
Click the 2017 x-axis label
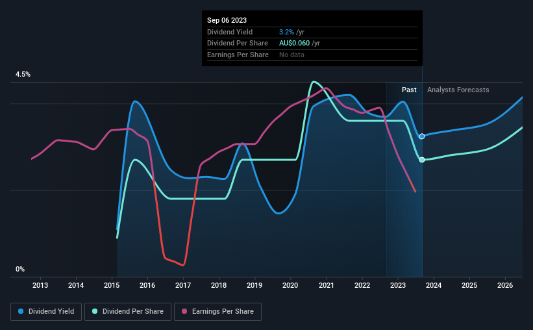point(183,285)
